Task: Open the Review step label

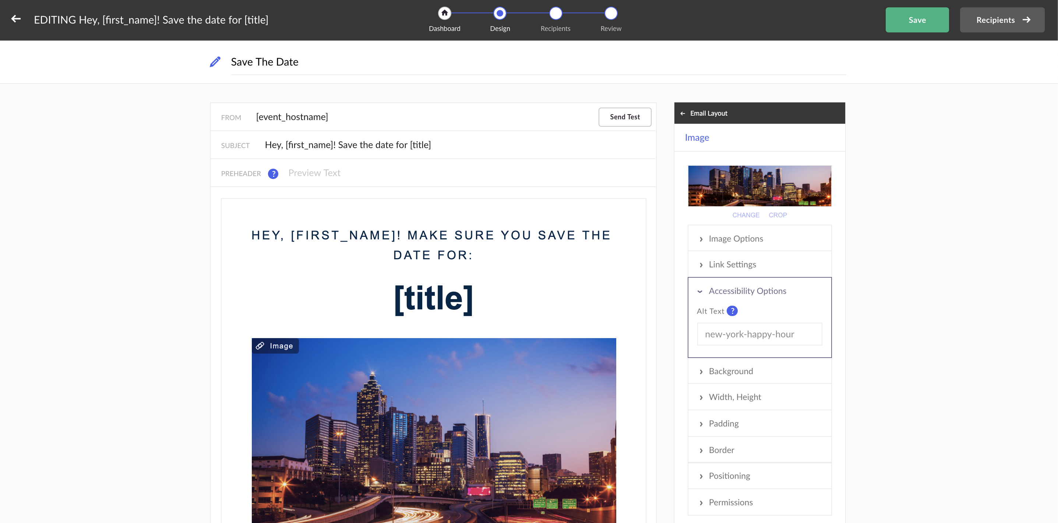Action: pos(611,28)
